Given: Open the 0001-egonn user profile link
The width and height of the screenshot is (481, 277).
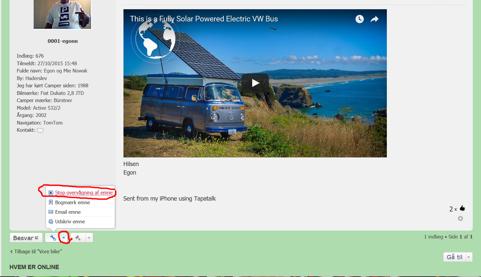Looking at the screenshot, I should coord(63,41).
